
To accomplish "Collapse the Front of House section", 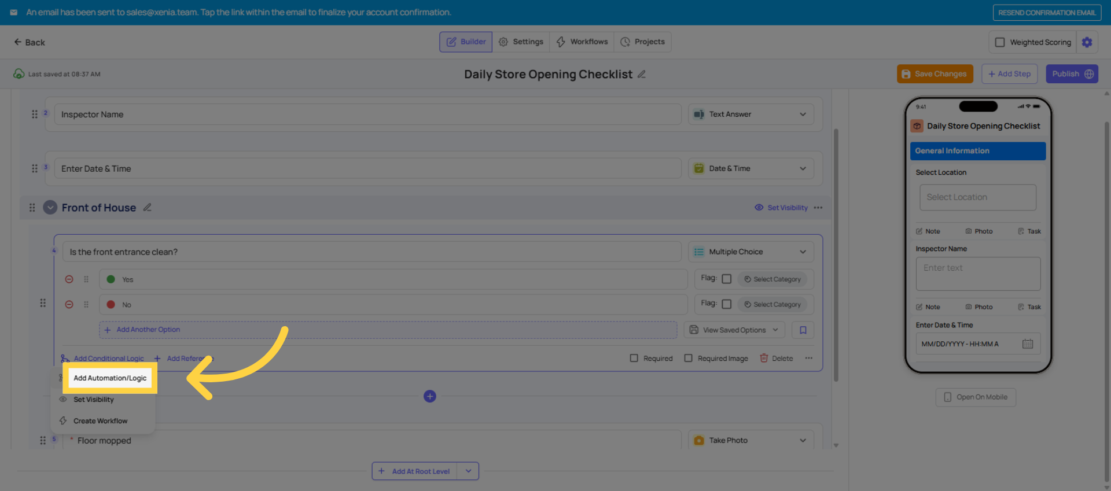I will 50,207.
